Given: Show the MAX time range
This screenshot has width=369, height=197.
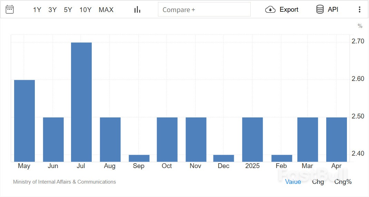Looking at the screenshot, I should [x=106, y=10].
